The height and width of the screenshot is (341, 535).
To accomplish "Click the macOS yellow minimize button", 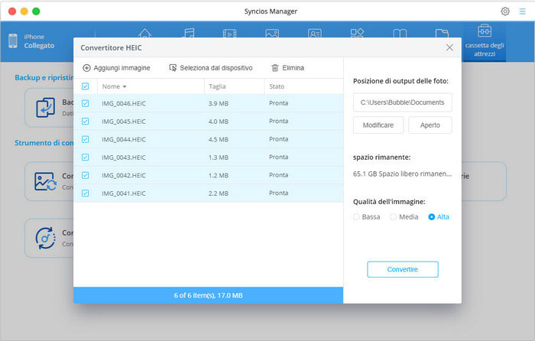I will [x=24, y=11].
